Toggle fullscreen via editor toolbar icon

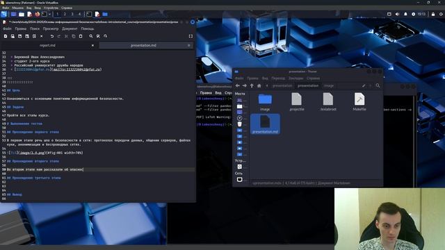coord(191,36)
